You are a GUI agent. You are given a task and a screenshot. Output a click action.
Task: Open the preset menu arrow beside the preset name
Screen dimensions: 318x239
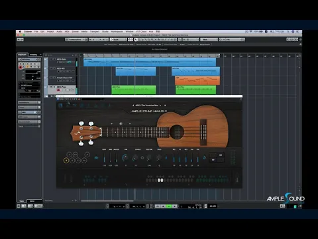[165, 106]
